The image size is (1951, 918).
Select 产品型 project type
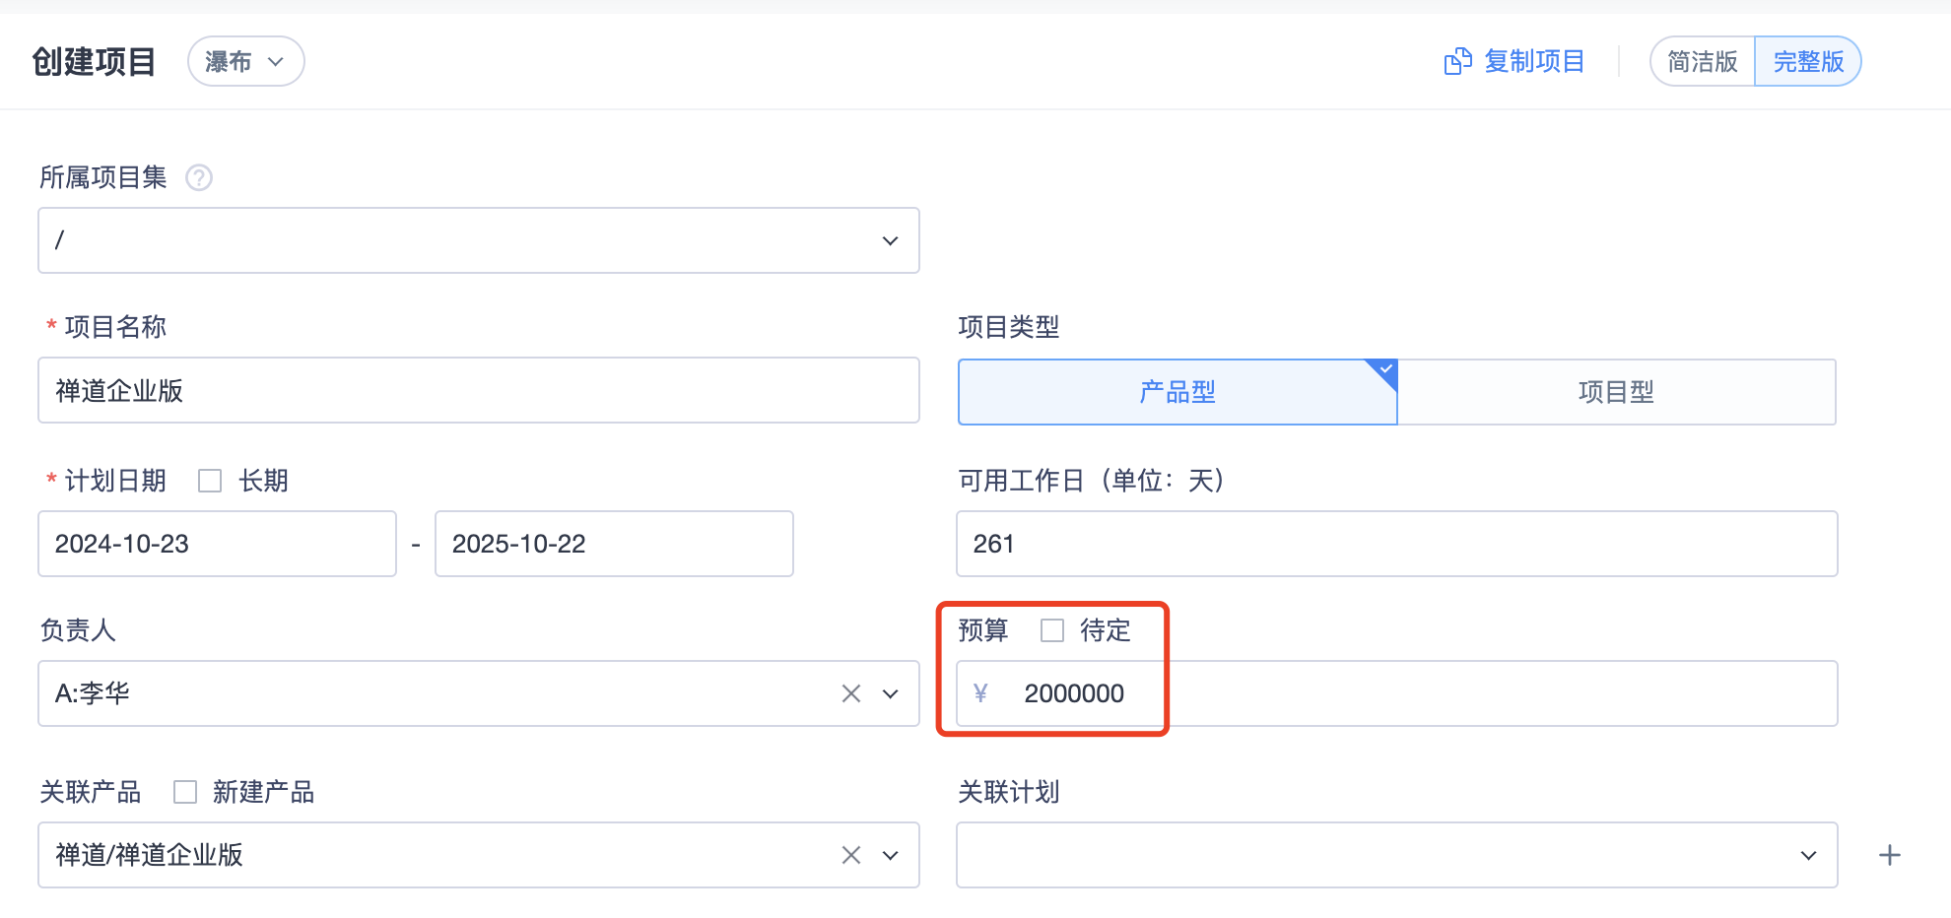coord(1177,392)
